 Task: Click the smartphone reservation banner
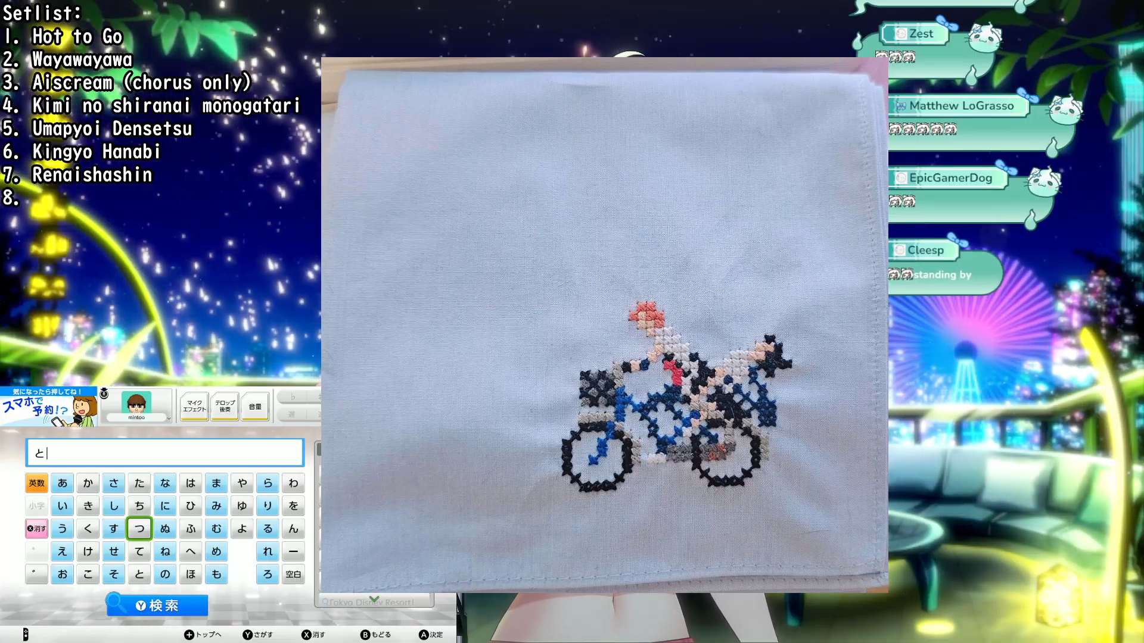click(49, 407)
